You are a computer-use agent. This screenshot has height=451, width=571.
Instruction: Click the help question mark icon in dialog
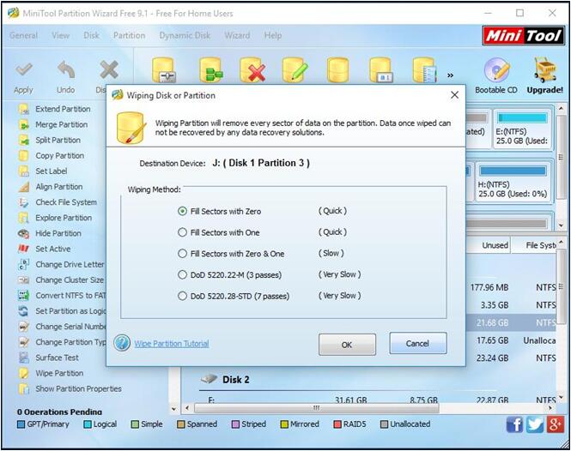tap(122, 343)
